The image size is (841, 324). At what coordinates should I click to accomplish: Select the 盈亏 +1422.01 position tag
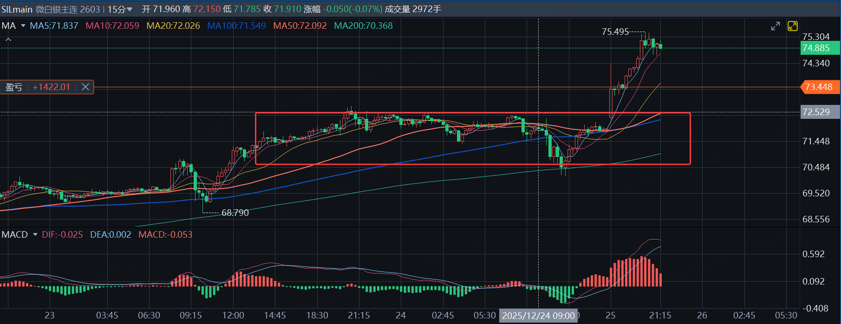click(46, 87)
